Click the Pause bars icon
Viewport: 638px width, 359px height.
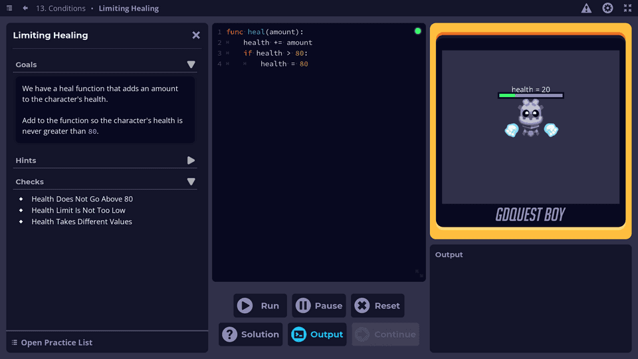click(303, 306)
